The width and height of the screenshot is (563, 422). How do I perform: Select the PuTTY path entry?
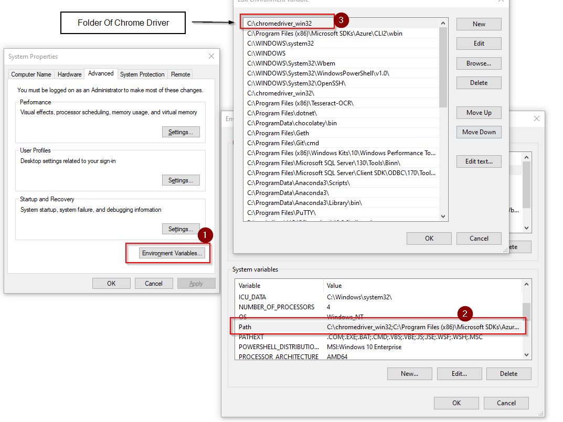(341, 213)
